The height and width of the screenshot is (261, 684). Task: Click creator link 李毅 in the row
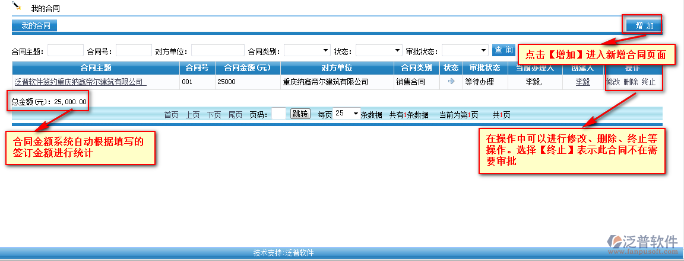(x=582, y=82)
